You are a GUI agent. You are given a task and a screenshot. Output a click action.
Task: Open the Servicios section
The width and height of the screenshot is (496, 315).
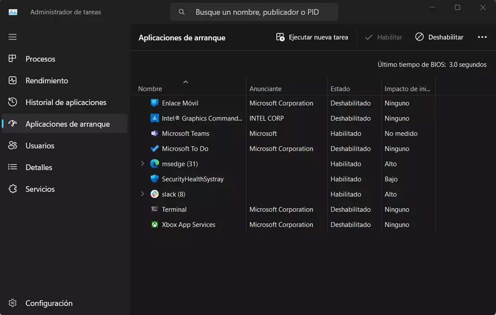(40, 189)
